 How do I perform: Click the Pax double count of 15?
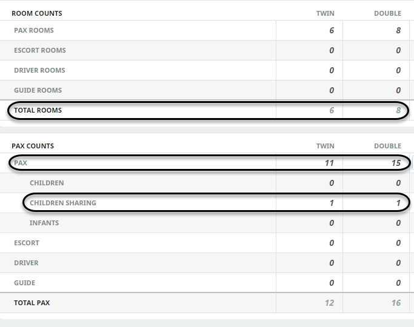pyautogui.click(x=396, y=163)
